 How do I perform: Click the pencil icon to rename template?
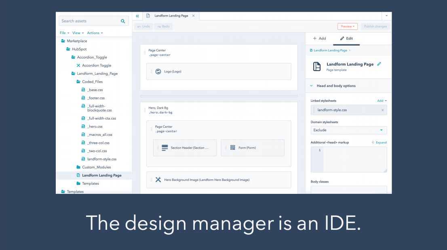pyautogui.click(x=379, y=64)
